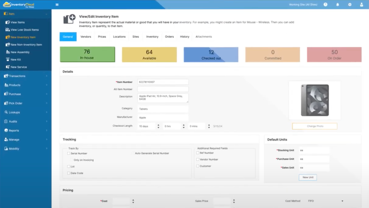Click the New Unit button
The width and height of the screenshot is (369, 208).
tap(308, 178)
